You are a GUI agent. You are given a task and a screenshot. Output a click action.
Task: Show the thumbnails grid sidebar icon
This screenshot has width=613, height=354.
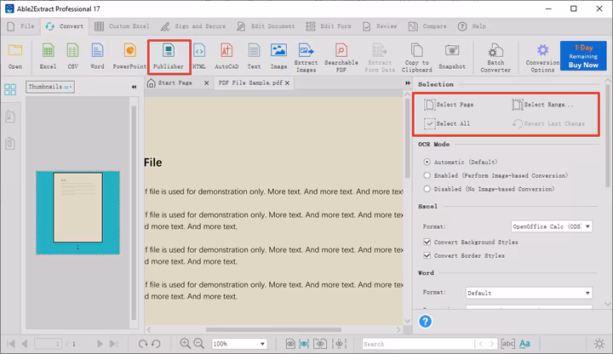(x=10, y=89)
